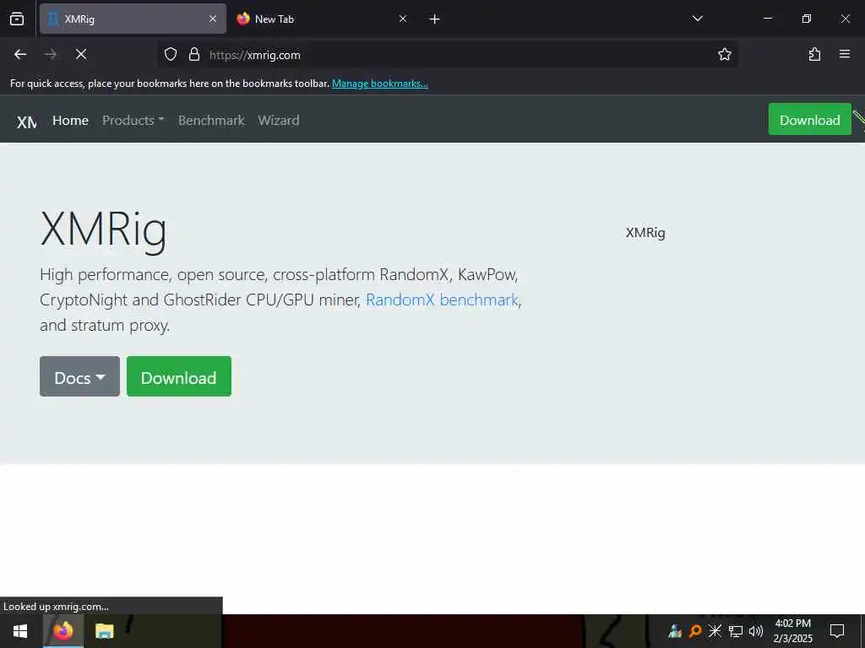Focus the xmrig.com address bar
The image size is (865, 648).
447,55
